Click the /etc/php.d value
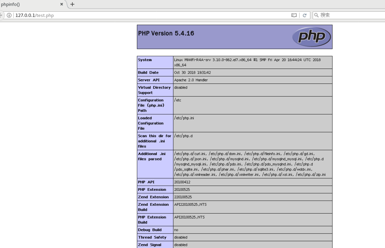The width and height of the screenshot is (385, 248). point(184,136)
